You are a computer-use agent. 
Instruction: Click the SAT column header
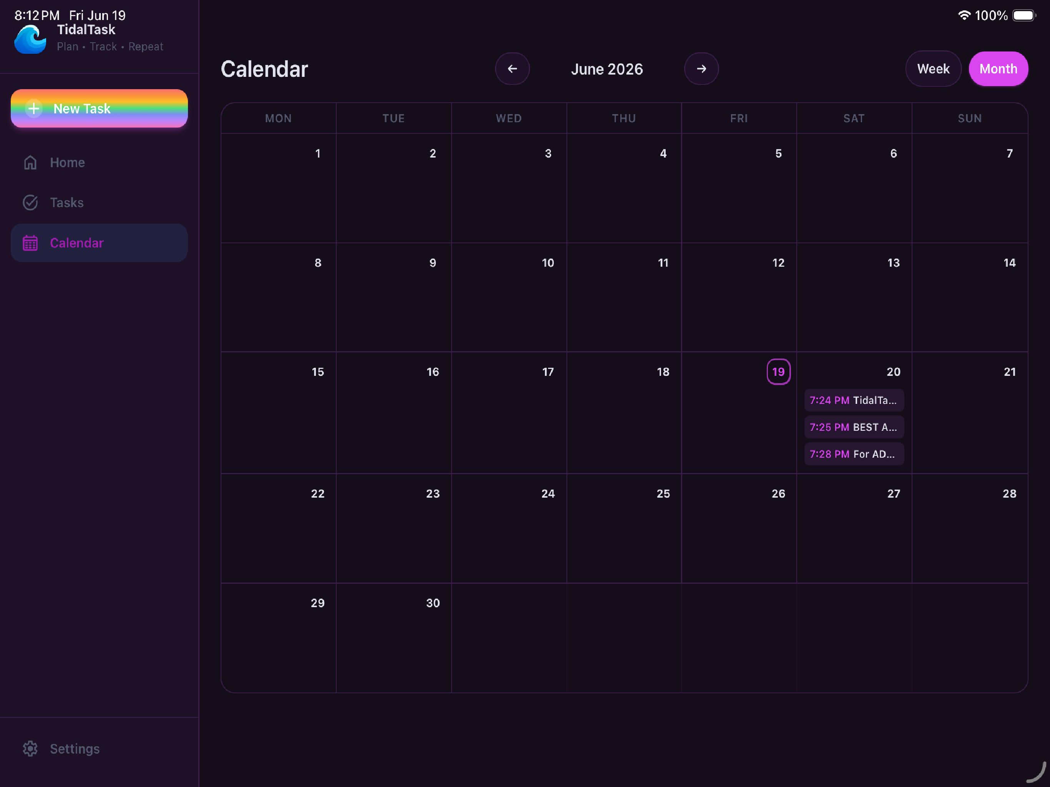point(854,118)
